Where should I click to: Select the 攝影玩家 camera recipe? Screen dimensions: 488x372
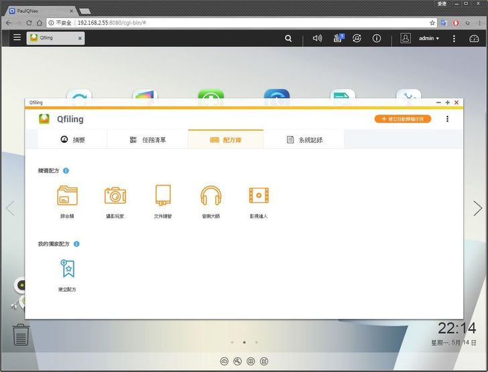coord(115,196)
